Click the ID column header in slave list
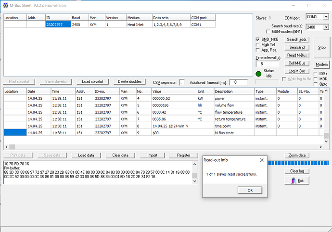 coord(58,18)
